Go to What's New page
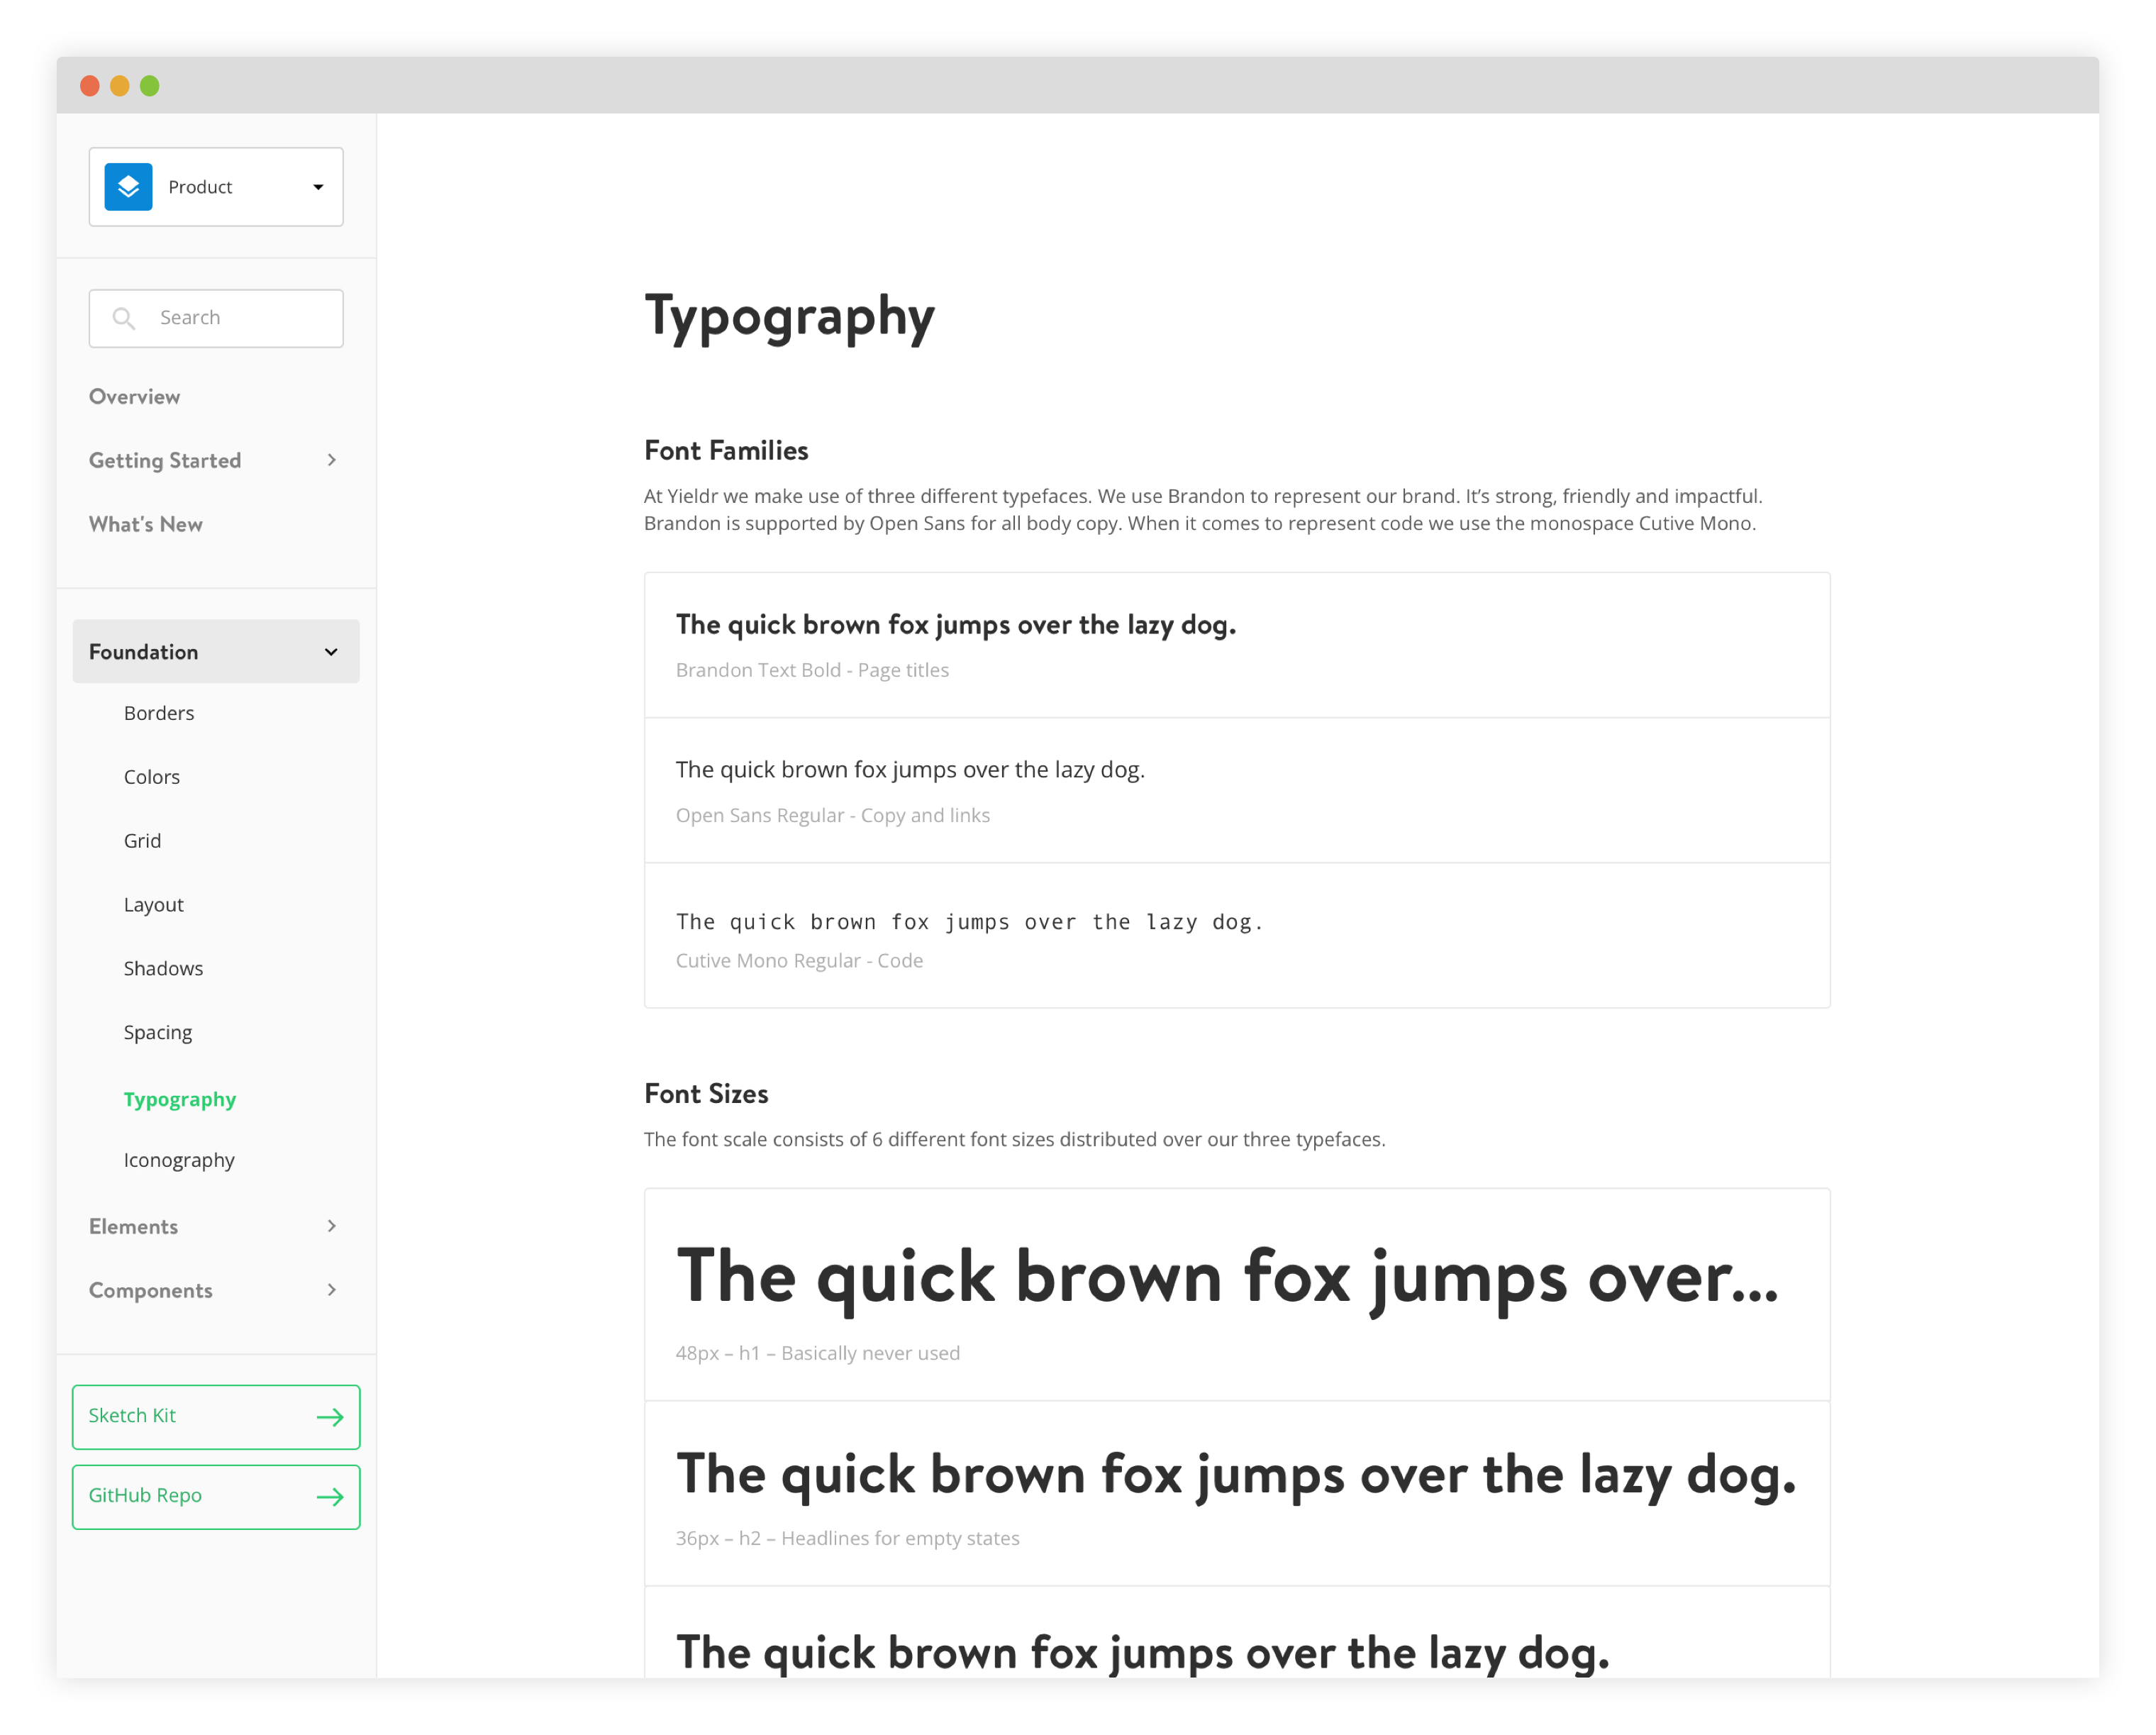This screenshot has width=2156, height=1735. (x=146, y=524)
